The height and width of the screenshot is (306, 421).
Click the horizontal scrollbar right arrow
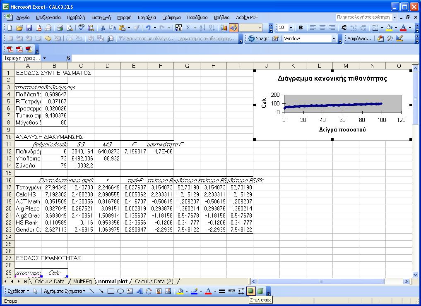[406, 281]
